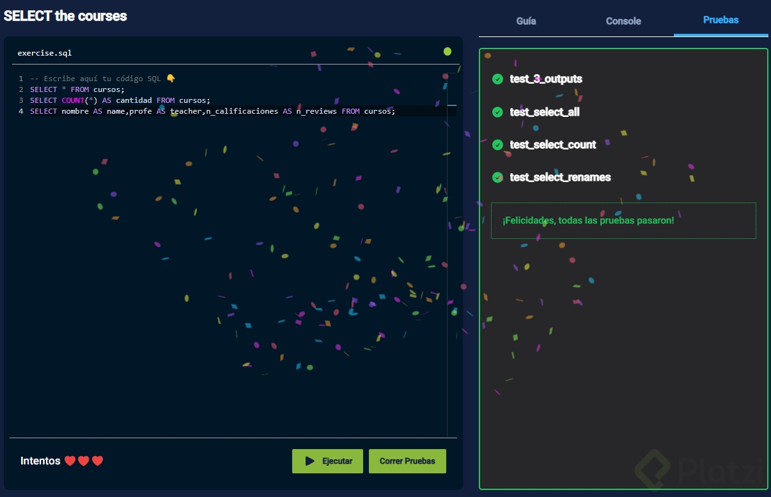The image size is (771, 497).
Task: Click the test_3_outputs test name
Action: (546, 79)
